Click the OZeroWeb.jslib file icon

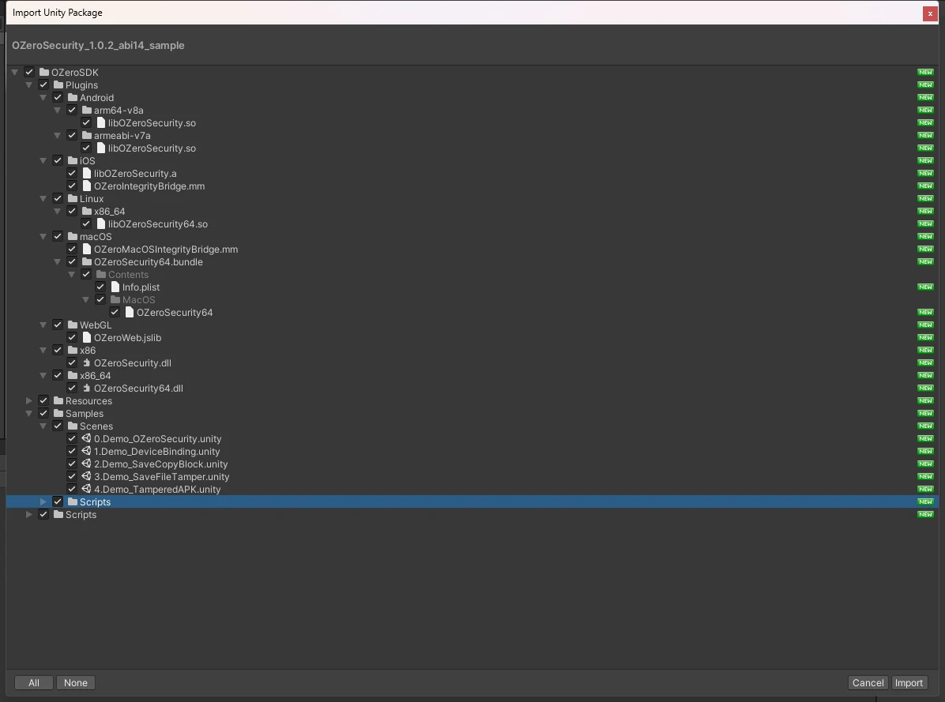pos(87,338)
